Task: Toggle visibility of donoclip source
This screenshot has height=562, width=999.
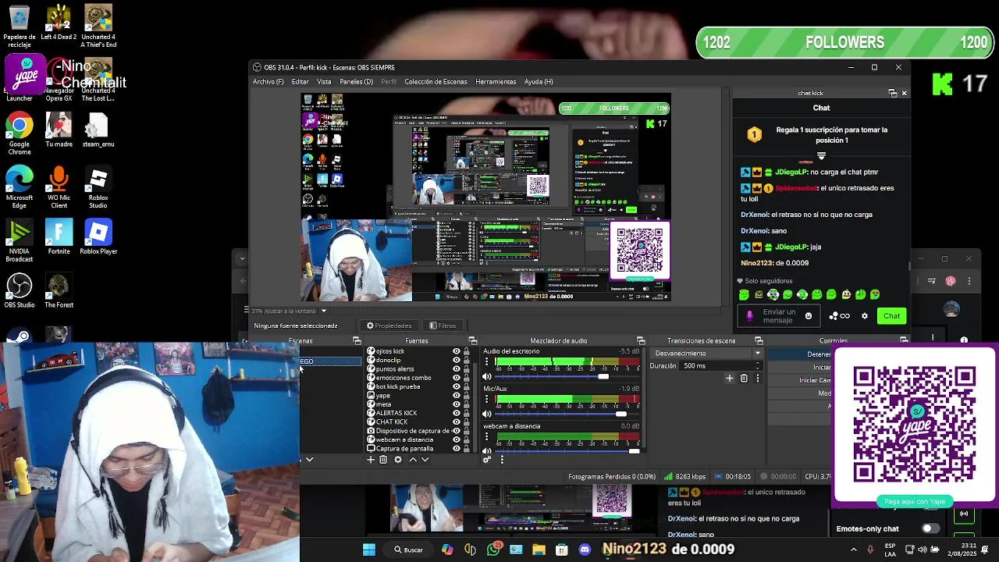Action: (457, 360)
